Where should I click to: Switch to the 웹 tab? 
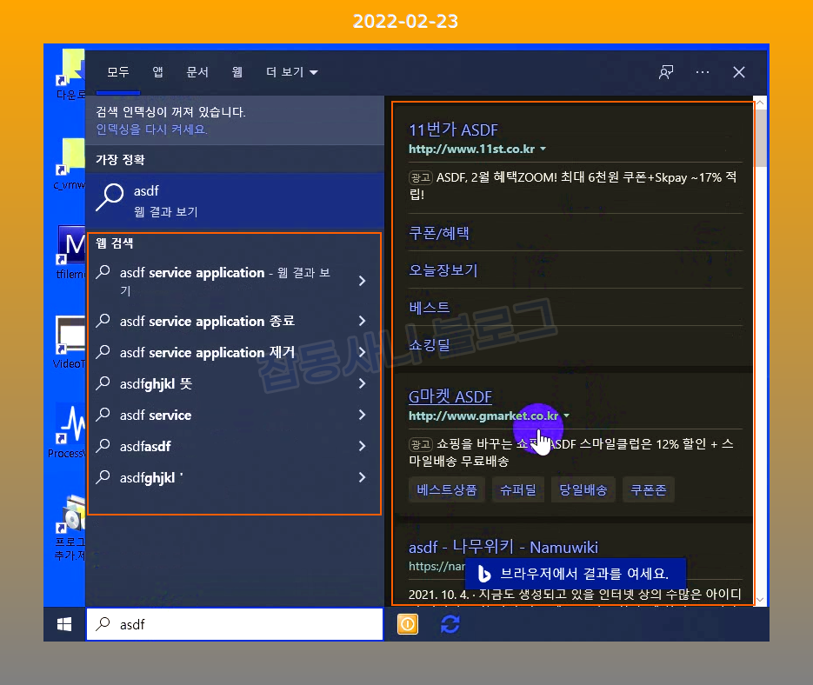[237, 72]
